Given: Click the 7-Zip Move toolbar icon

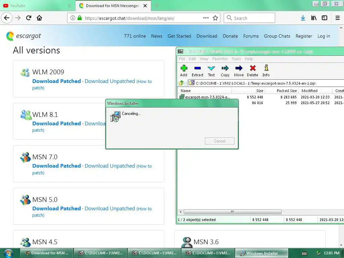Looking at the screenshot, I should 239,68.
